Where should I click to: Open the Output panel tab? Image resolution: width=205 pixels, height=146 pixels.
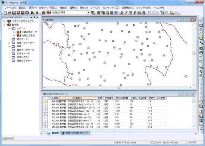[8, 138]
